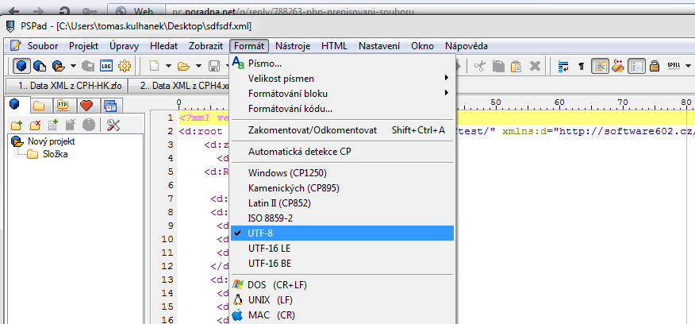This screenshot has width=695, height=324.
Task: Open the dropdown arrow beside open project icon
Action: click(x=73, y=67)
